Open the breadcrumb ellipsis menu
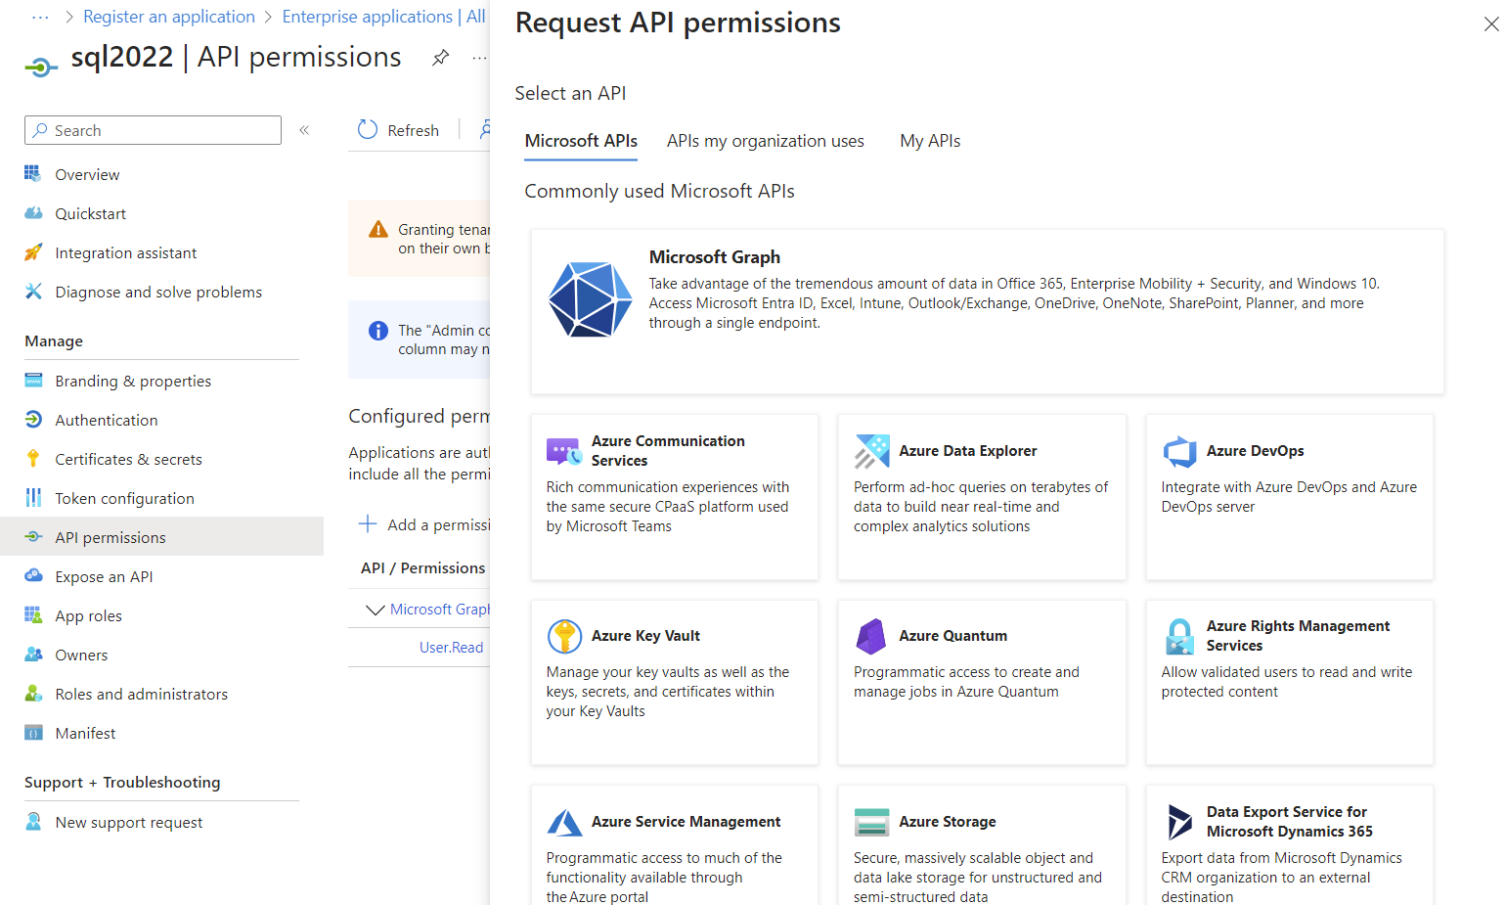Viewport: 1505px width, 905px height. pos(40,17)
